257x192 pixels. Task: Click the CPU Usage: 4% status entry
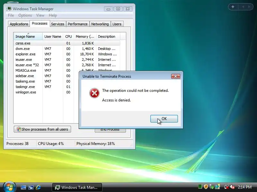[x=51, y=144]
